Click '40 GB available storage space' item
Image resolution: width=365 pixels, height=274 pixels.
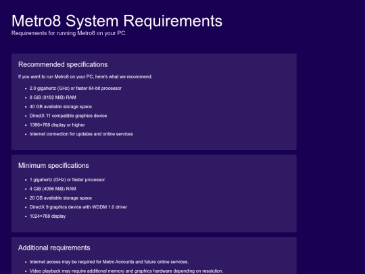61,106
